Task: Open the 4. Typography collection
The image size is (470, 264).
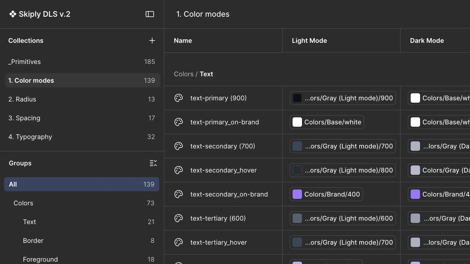Action: (83, 137)
